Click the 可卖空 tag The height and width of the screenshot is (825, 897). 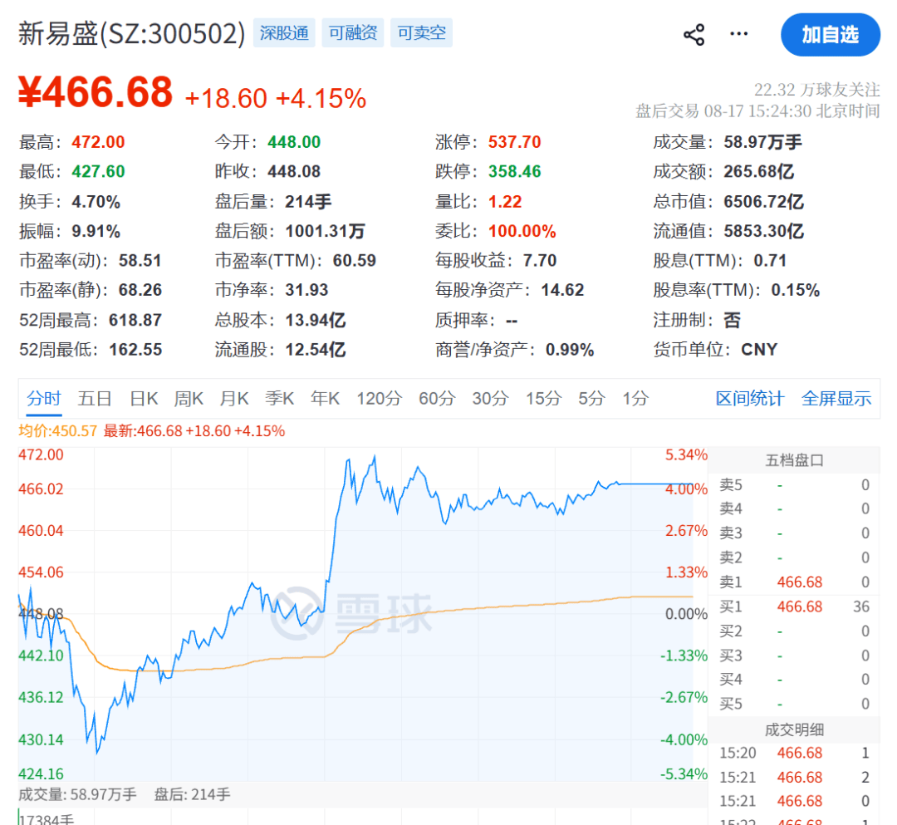422,32
